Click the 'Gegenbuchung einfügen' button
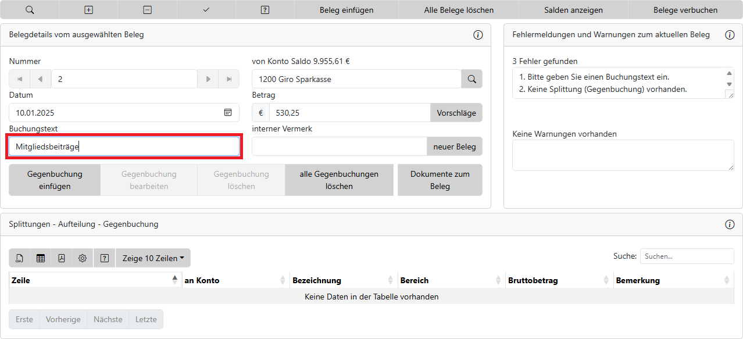 (55, 180)
